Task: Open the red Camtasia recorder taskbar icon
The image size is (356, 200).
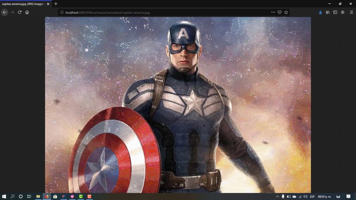Action: click(89, 196)
